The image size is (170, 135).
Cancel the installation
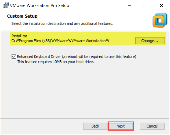click(x=152, y=126)
